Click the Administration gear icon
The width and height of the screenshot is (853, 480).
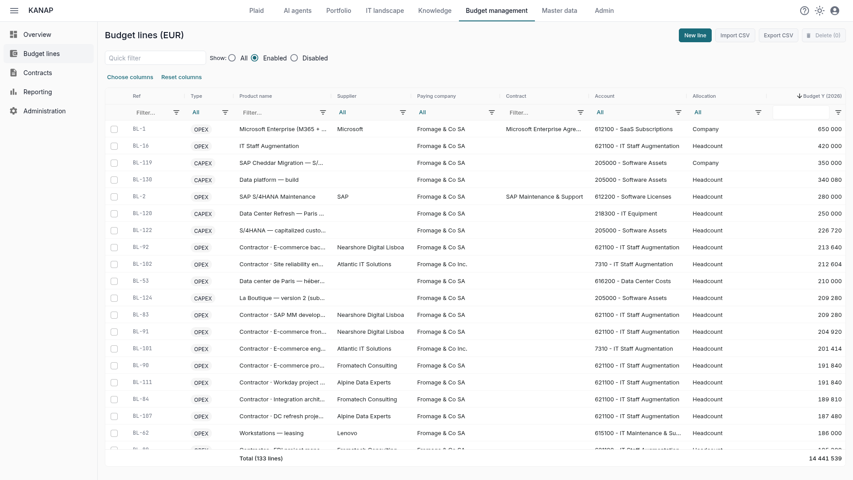pyautogui.click(x=14, y=111)
